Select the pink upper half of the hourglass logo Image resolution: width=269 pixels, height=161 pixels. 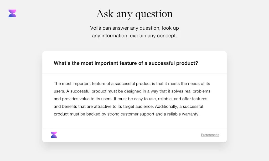click(12, 11)
